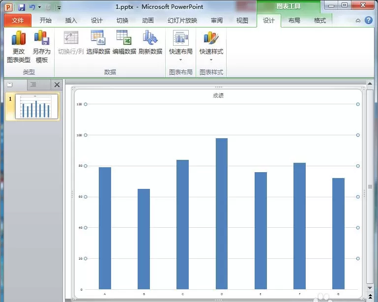Click Save As Template (另存为模板) icon

click(x=41, y=47)
